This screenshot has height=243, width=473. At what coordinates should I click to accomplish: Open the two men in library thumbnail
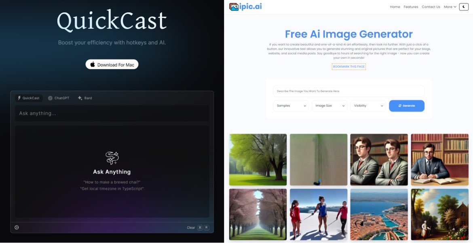[379, 160]
